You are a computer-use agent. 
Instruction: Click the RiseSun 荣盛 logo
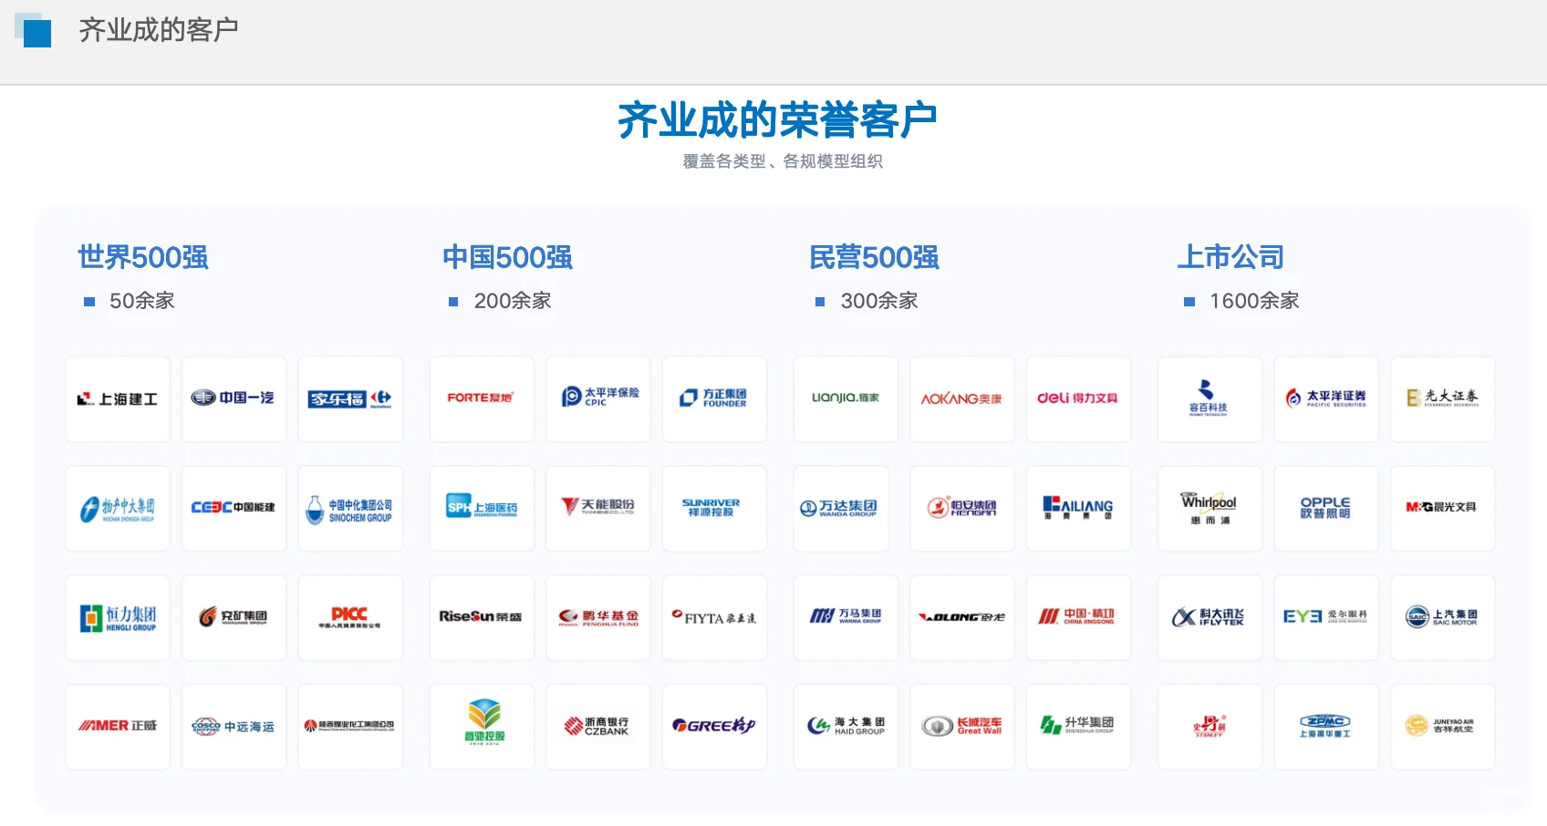(x=482, y=618)
